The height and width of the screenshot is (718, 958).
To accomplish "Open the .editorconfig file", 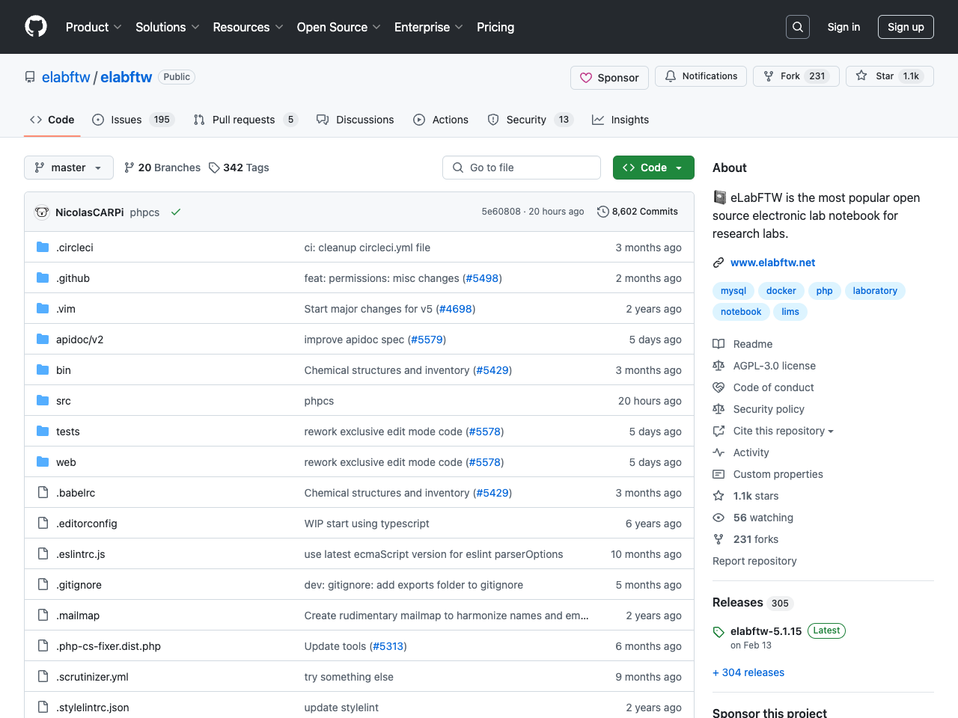I will point(87,524).
